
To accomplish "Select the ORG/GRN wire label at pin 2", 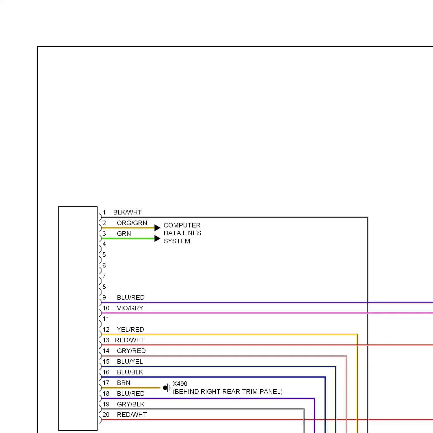I will (132, 223).
